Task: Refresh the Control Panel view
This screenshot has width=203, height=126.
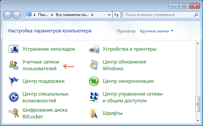Action: click(x=116, y=15)
